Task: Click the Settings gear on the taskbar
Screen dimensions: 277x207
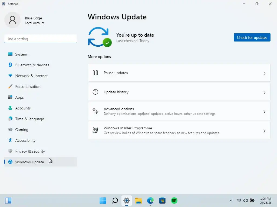Action: [127, 201]
